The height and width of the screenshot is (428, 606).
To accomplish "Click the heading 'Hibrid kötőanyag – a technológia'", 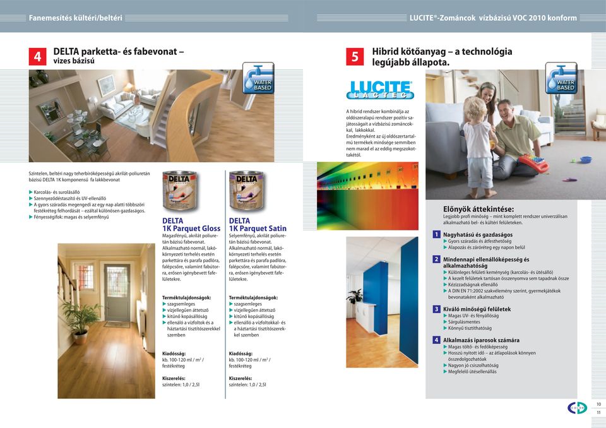I will coord(442,51).
